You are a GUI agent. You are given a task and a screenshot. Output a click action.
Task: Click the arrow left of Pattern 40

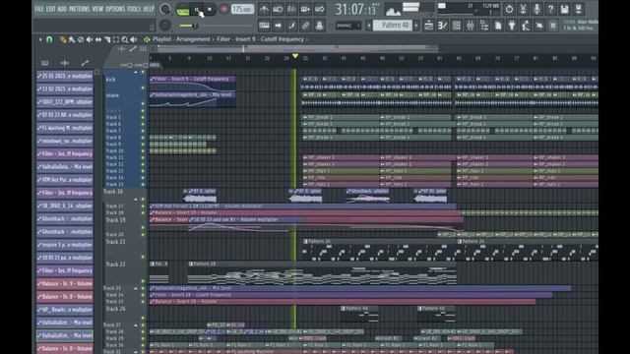pos(369,26)
